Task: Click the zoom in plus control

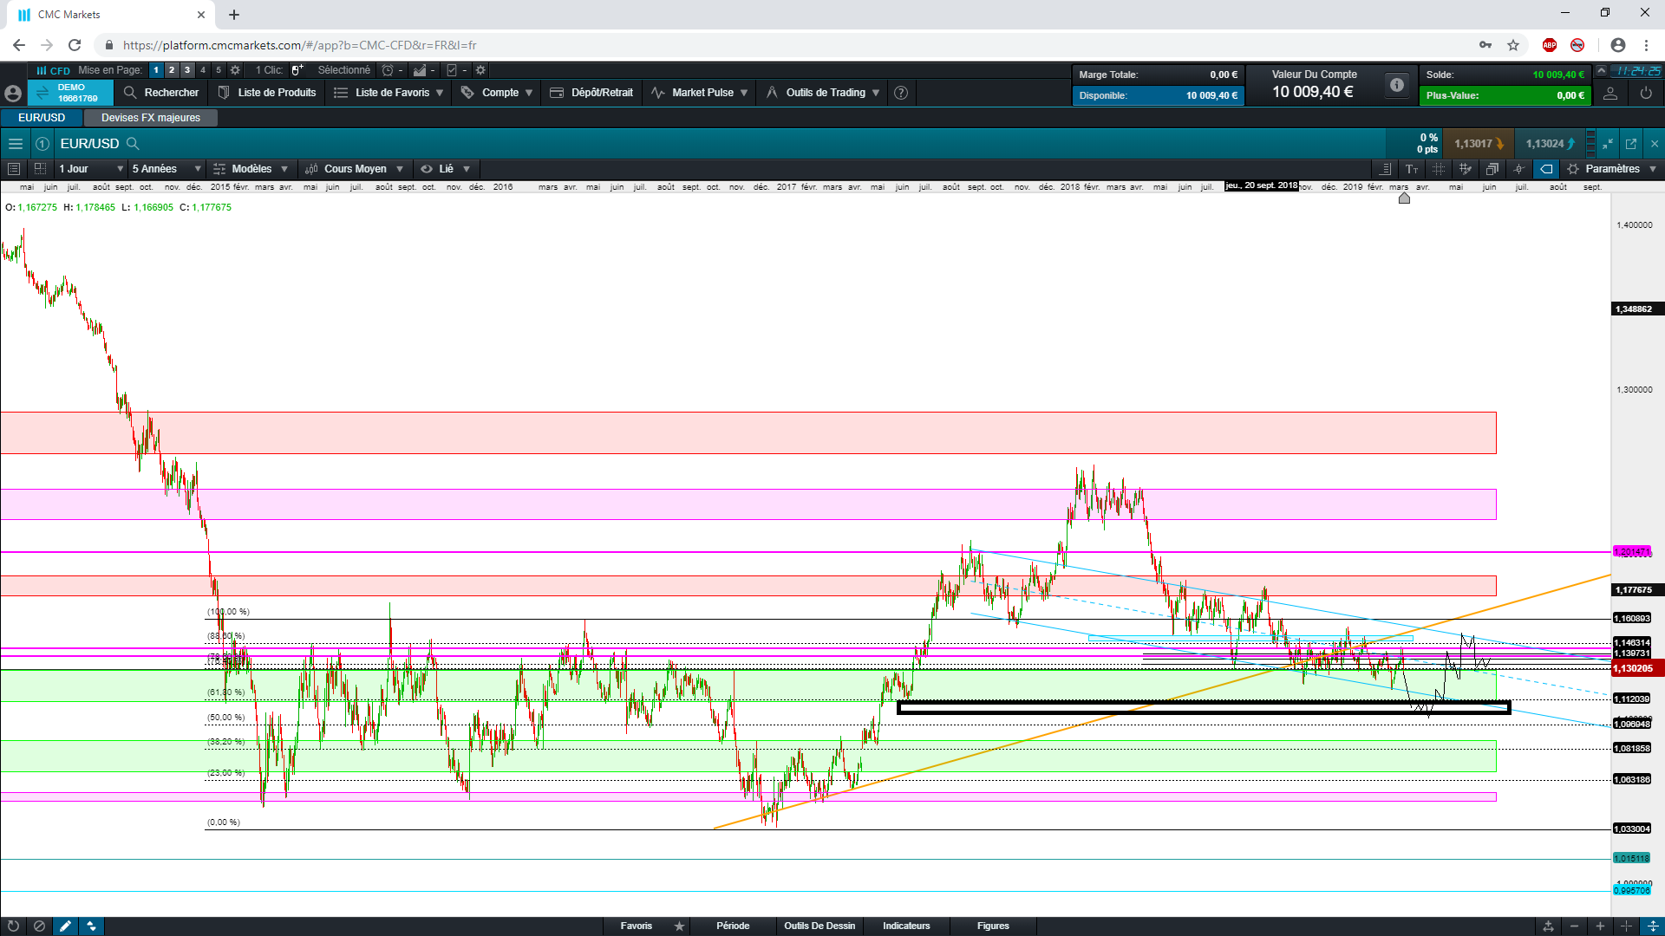Action: [x=1600, y=926]
